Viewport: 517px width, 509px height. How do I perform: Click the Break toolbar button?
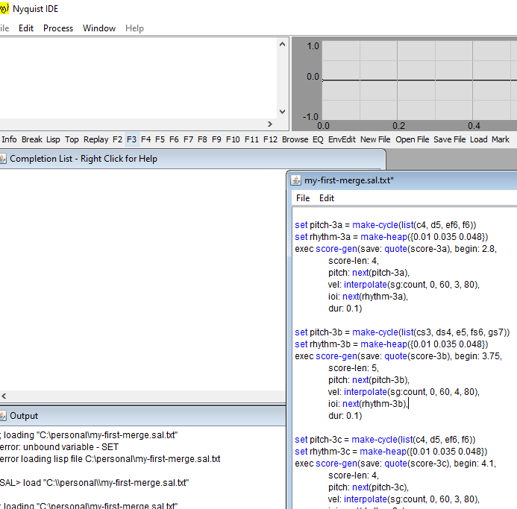pos(31,139)
